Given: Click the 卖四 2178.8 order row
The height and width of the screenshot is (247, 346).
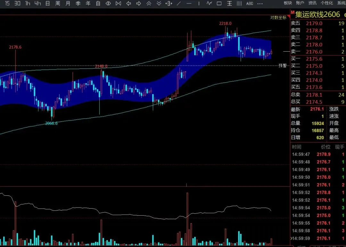Looking at the screenshot, I should pos(318,30).
